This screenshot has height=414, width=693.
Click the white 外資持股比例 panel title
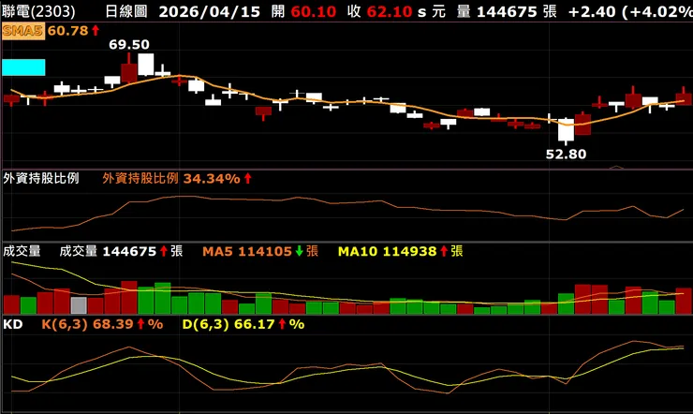[x=40, y=179]
